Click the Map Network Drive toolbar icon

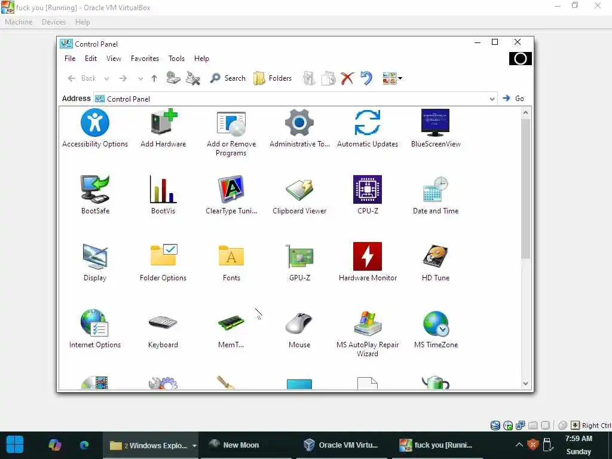point(173,78)
